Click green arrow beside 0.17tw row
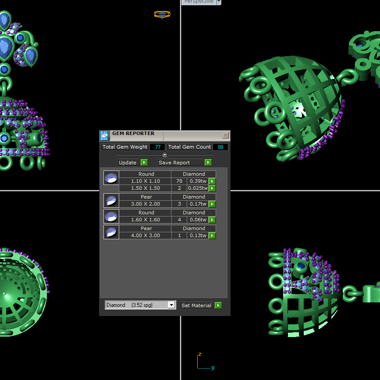This screenshot has height=380, width=380. pyautogui.click(x=212, y=204)
